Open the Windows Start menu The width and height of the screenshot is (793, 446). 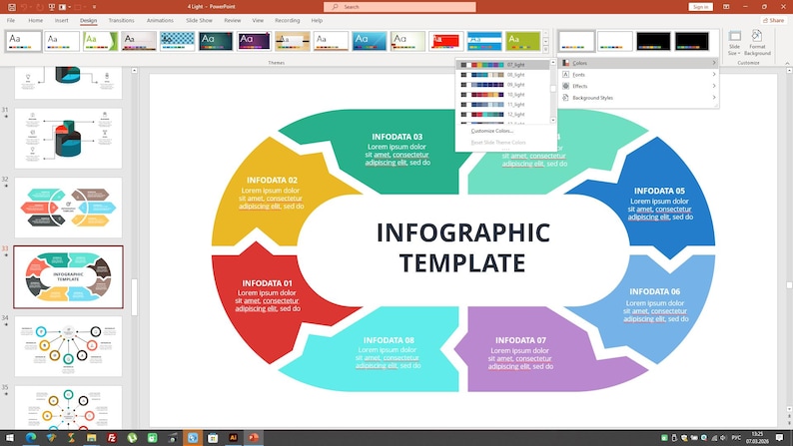(10, 438)
